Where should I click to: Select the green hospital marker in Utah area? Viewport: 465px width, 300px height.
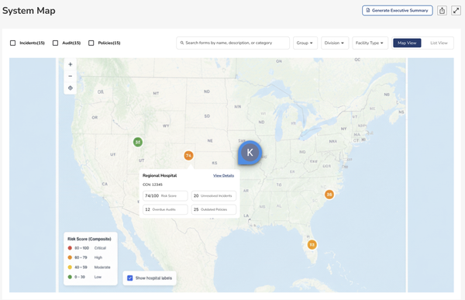pyautogui.click(x=138, y=142)
